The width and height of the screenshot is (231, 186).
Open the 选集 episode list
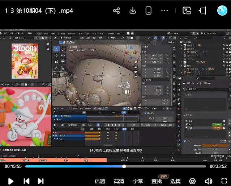pos(175,181)
